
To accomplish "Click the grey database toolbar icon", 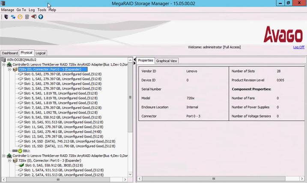I will point(27,17).
